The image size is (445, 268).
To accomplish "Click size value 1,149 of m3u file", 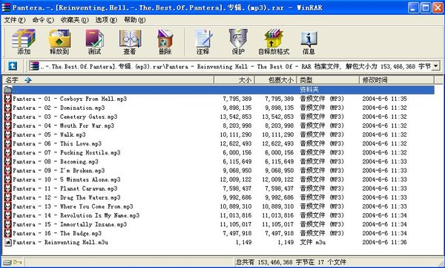I will tap(243, 242).
